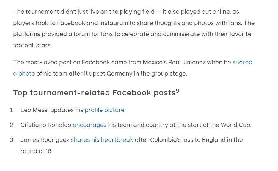Click footnote superscript 9 beside heading

[x=178, y=91]
